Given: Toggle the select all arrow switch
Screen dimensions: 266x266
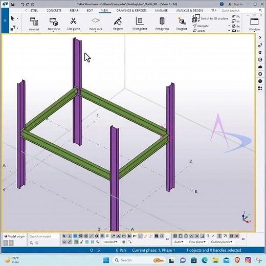Looking at the screenshot, I should click(64, 236).
